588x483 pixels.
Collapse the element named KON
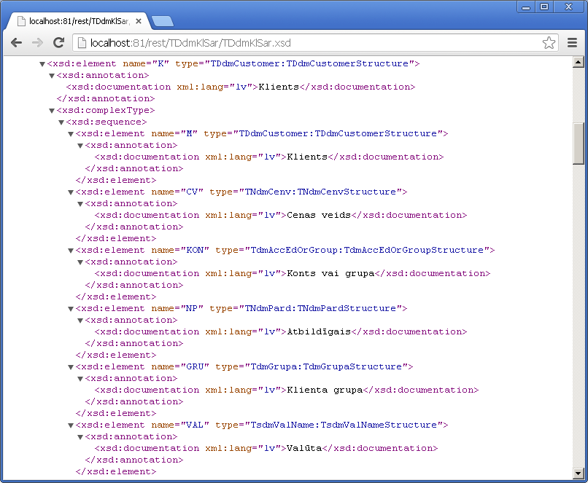pos(71,251)
